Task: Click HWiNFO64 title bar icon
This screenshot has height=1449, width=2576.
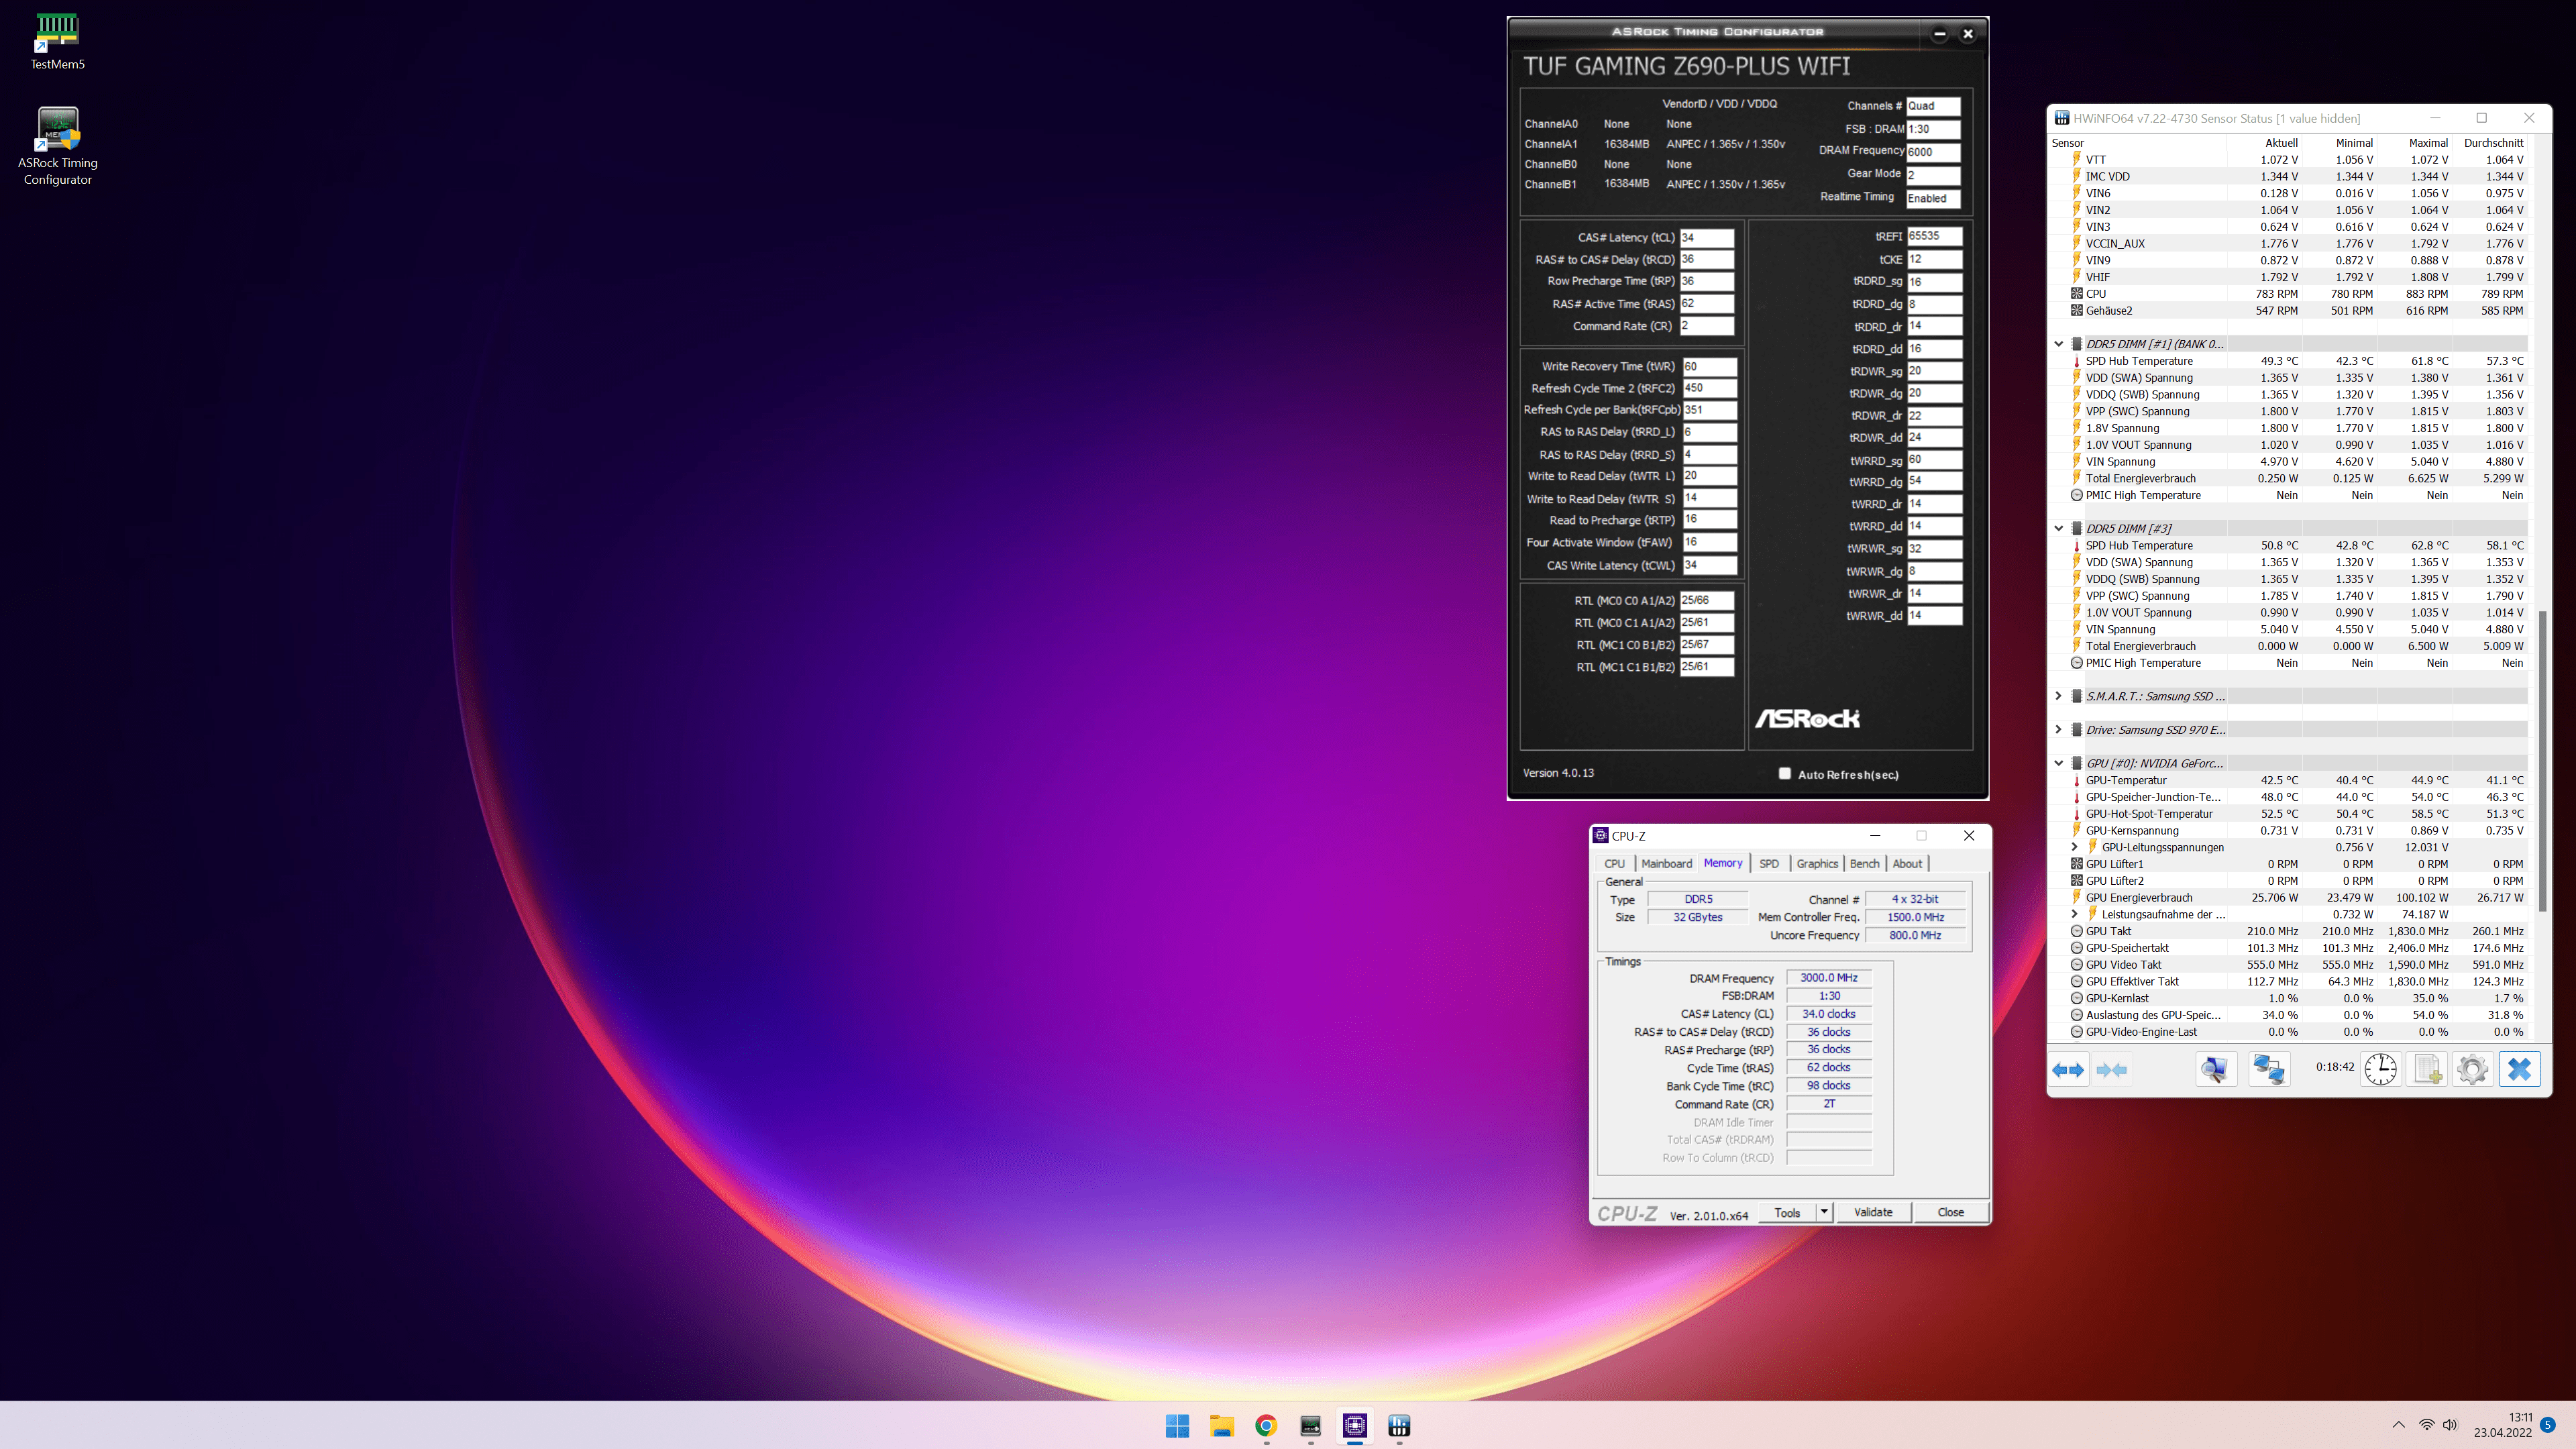Action: (x=2061, y=118)
